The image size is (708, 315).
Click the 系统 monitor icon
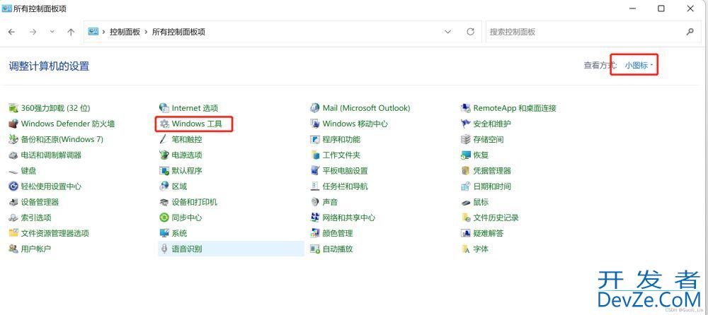(164, 233)
